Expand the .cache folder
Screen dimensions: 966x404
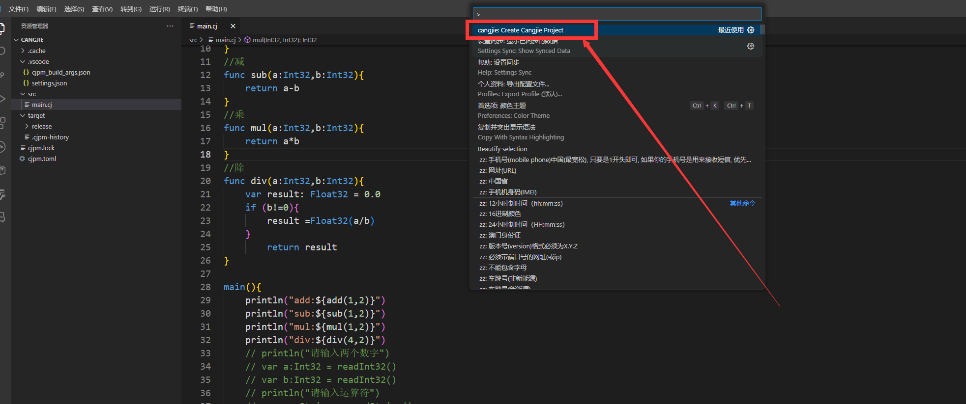(x=23, y=51)
